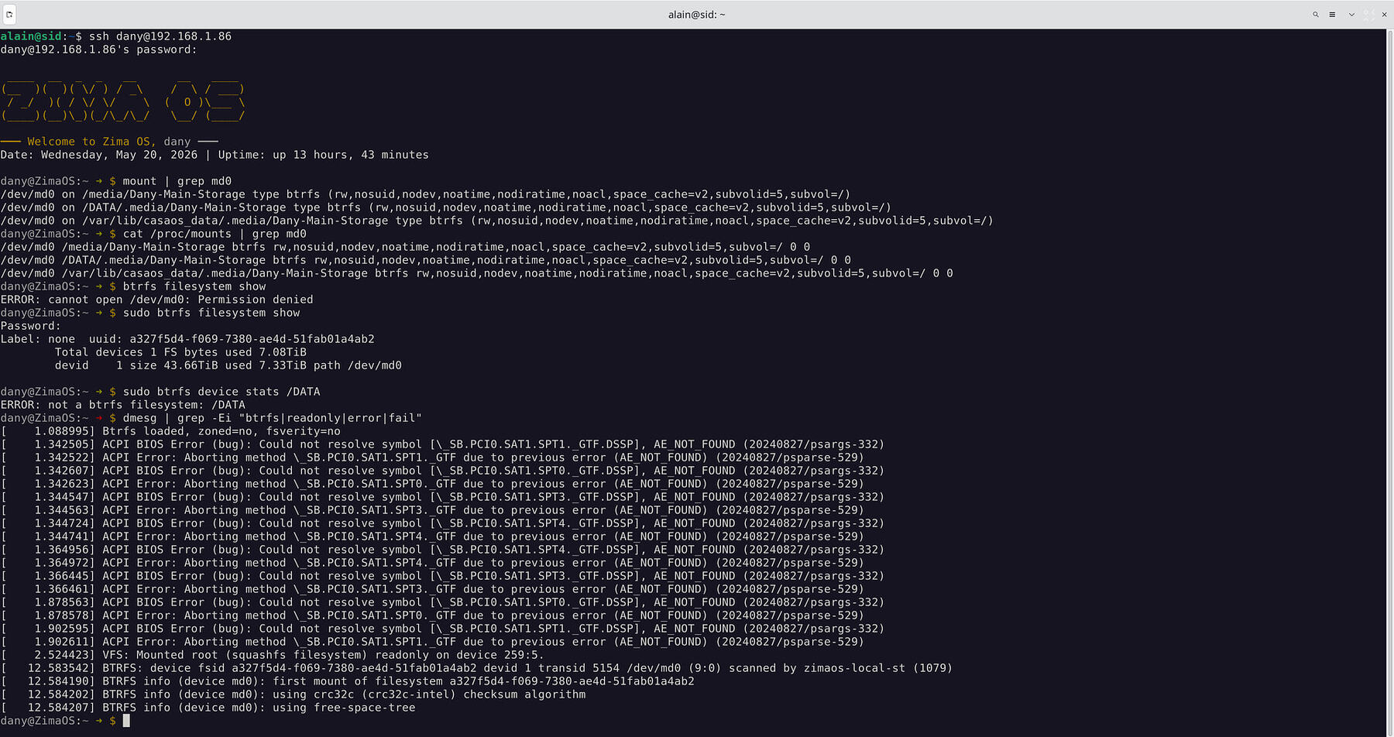This screenshot has width=1394, height=737.
Task: Click the command "ssh dany@192.168.1.86"
Action: (160, 36)
